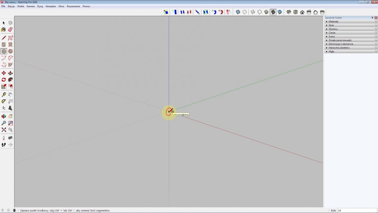Enable X-ray face style mode

pyautogui.click(x=238, y=12)
